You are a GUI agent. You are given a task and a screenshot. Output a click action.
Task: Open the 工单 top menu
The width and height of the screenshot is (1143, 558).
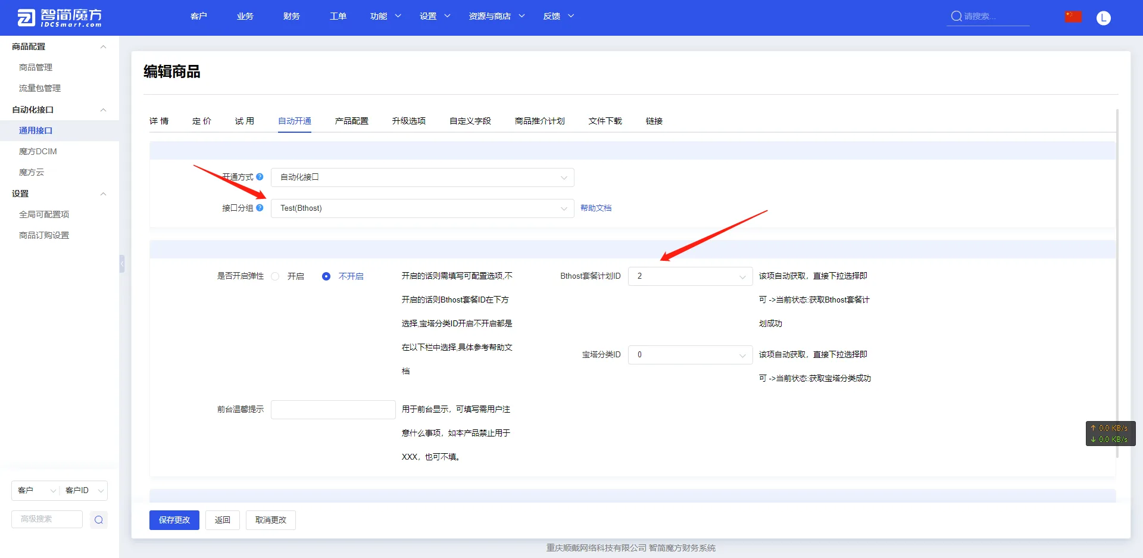coord(338,16)
